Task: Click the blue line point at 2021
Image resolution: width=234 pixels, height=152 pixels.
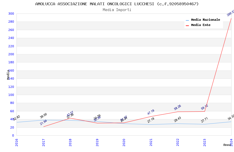Action: click(151, 124)
